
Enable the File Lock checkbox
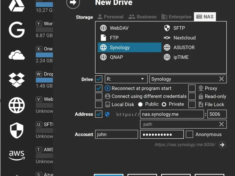pyautogui.click(x=192, y=104)
